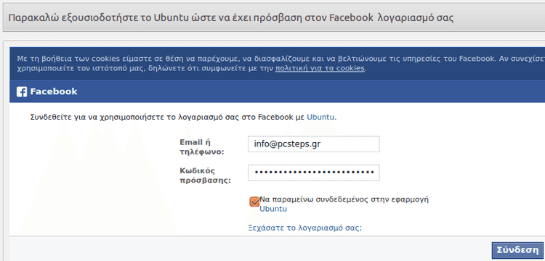Open the πολιτική για τα cookies link
Viewport: 545px width, 261px height.
click(x=320, y=68)
